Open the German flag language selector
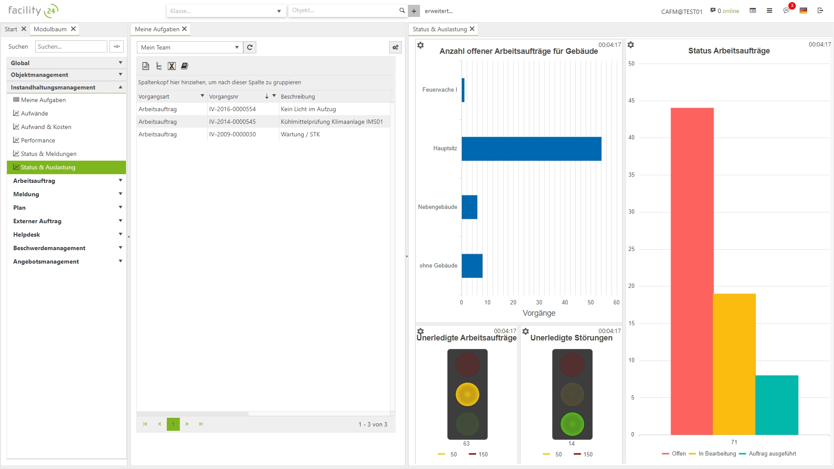The height and width of the screenshot is (469, 834). click(x=803, y=10)
